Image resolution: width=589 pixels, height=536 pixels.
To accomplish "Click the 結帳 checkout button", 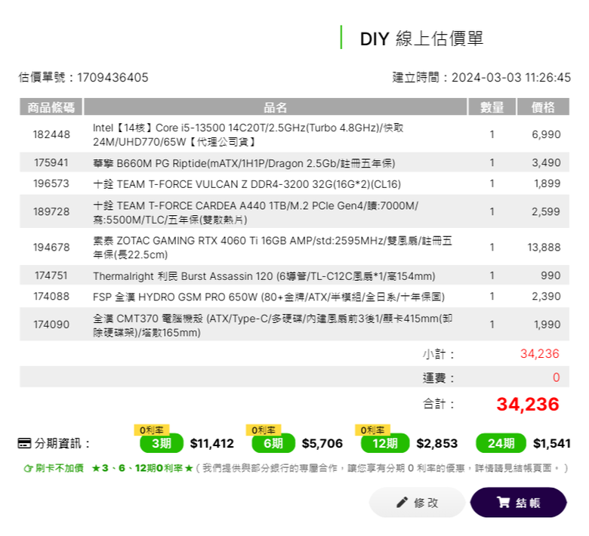I will coord(518,502).
